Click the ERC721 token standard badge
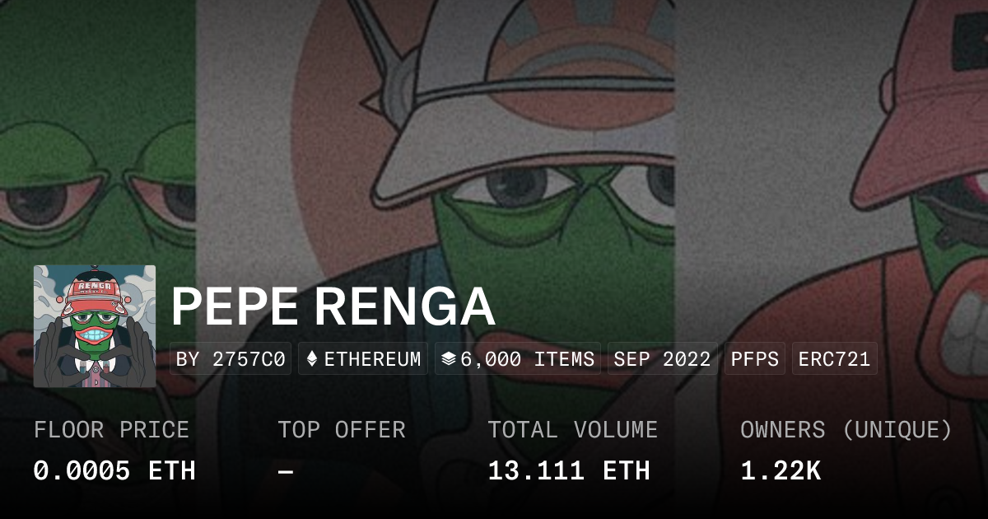The image size is (988, 519). click(x=834, y=359)
